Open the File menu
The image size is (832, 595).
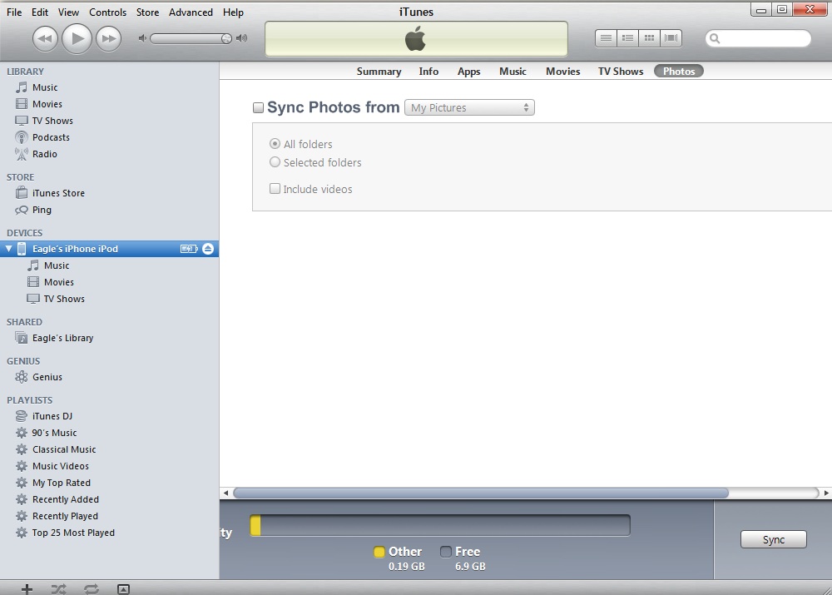coord(14,12)
